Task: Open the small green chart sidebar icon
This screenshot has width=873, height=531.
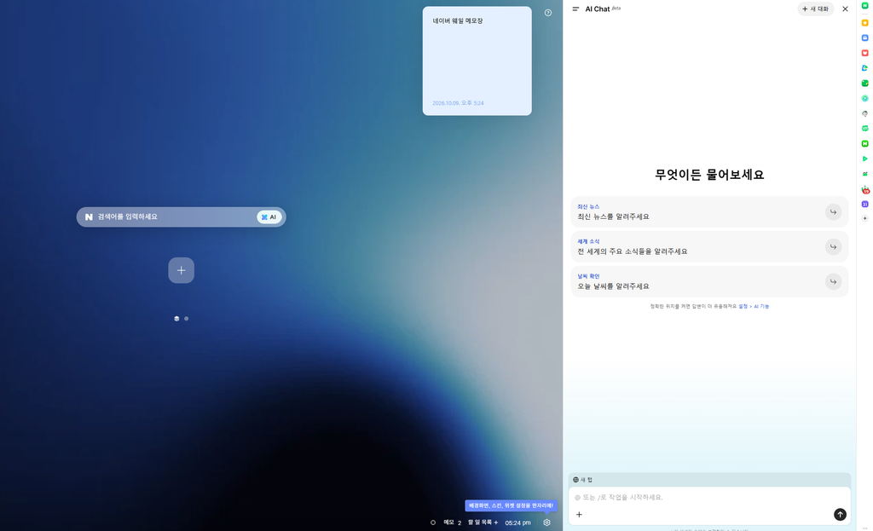Action: (864, 174)
